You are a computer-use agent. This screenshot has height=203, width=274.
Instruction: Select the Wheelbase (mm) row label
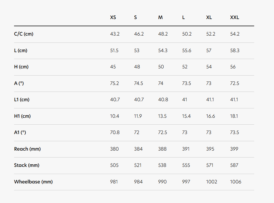click(x=33, y=182)
